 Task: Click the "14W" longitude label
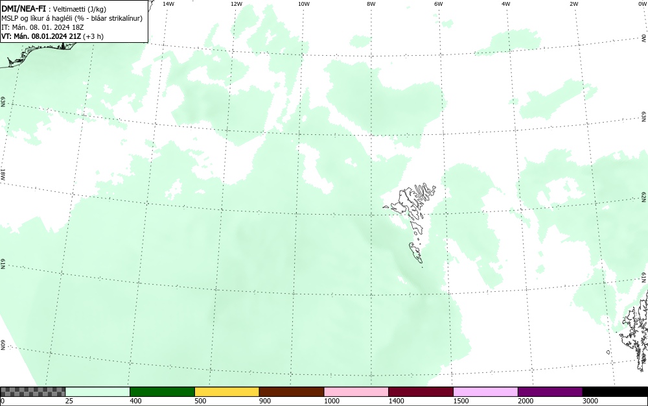pyautogui.click(x=168, y=4)
